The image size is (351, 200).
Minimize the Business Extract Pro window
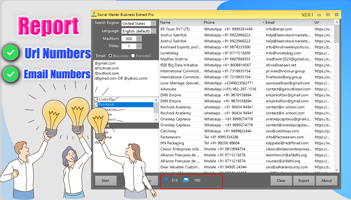point(319,15)
